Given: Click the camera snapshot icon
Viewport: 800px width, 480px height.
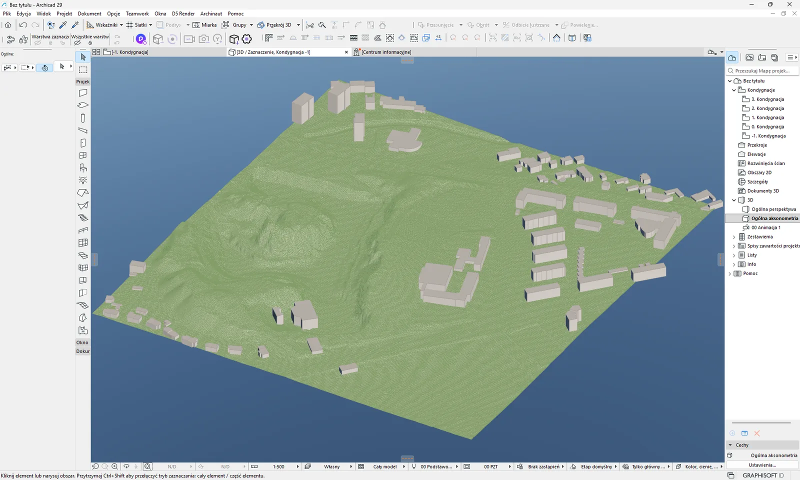Looking at the screenshot, I should (203, 38).
